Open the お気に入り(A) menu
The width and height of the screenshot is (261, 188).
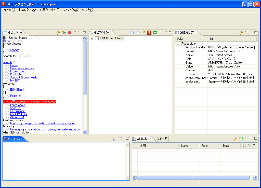coord(27,10)
